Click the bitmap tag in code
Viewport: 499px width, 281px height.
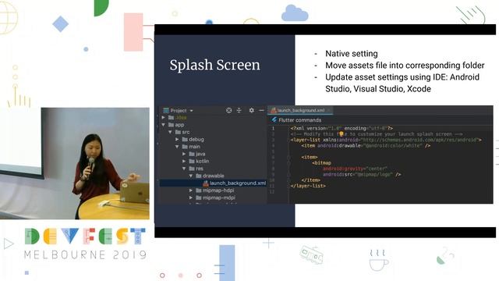coord(321,163)
